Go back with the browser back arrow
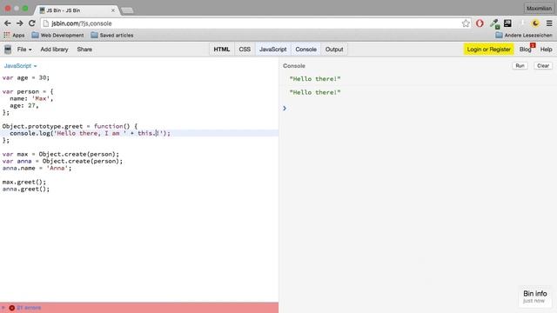Screen dimensions: 557x313 (x=8, y=23)
